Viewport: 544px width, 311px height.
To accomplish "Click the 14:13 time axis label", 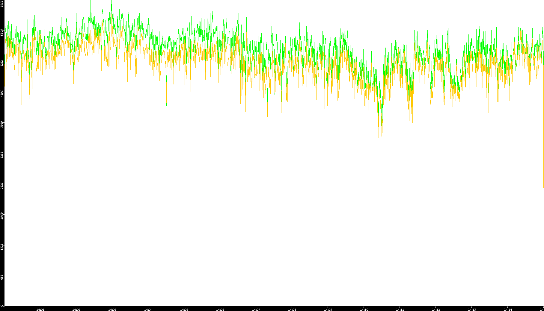I will [472, 310].
